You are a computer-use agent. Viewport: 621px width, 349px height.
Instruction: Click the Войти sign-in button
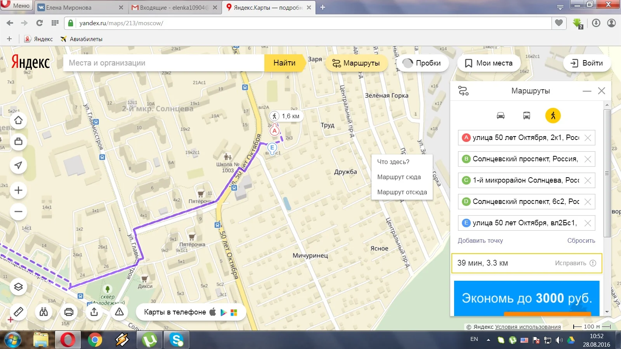586,63
